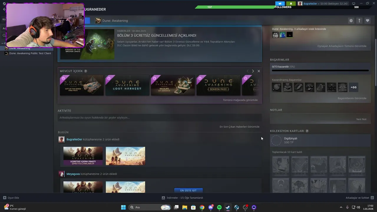
Task: Click En Son Çıkan Haberleri Görüntüle
Action: [x=239, y=127]
